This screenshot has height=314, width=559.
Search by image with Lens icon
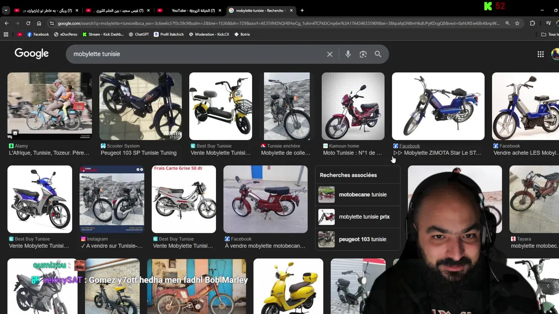click(x=363, y=54)
